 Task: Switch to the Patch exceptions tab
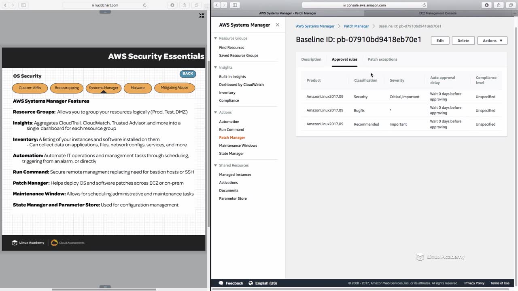coord(382,59)
